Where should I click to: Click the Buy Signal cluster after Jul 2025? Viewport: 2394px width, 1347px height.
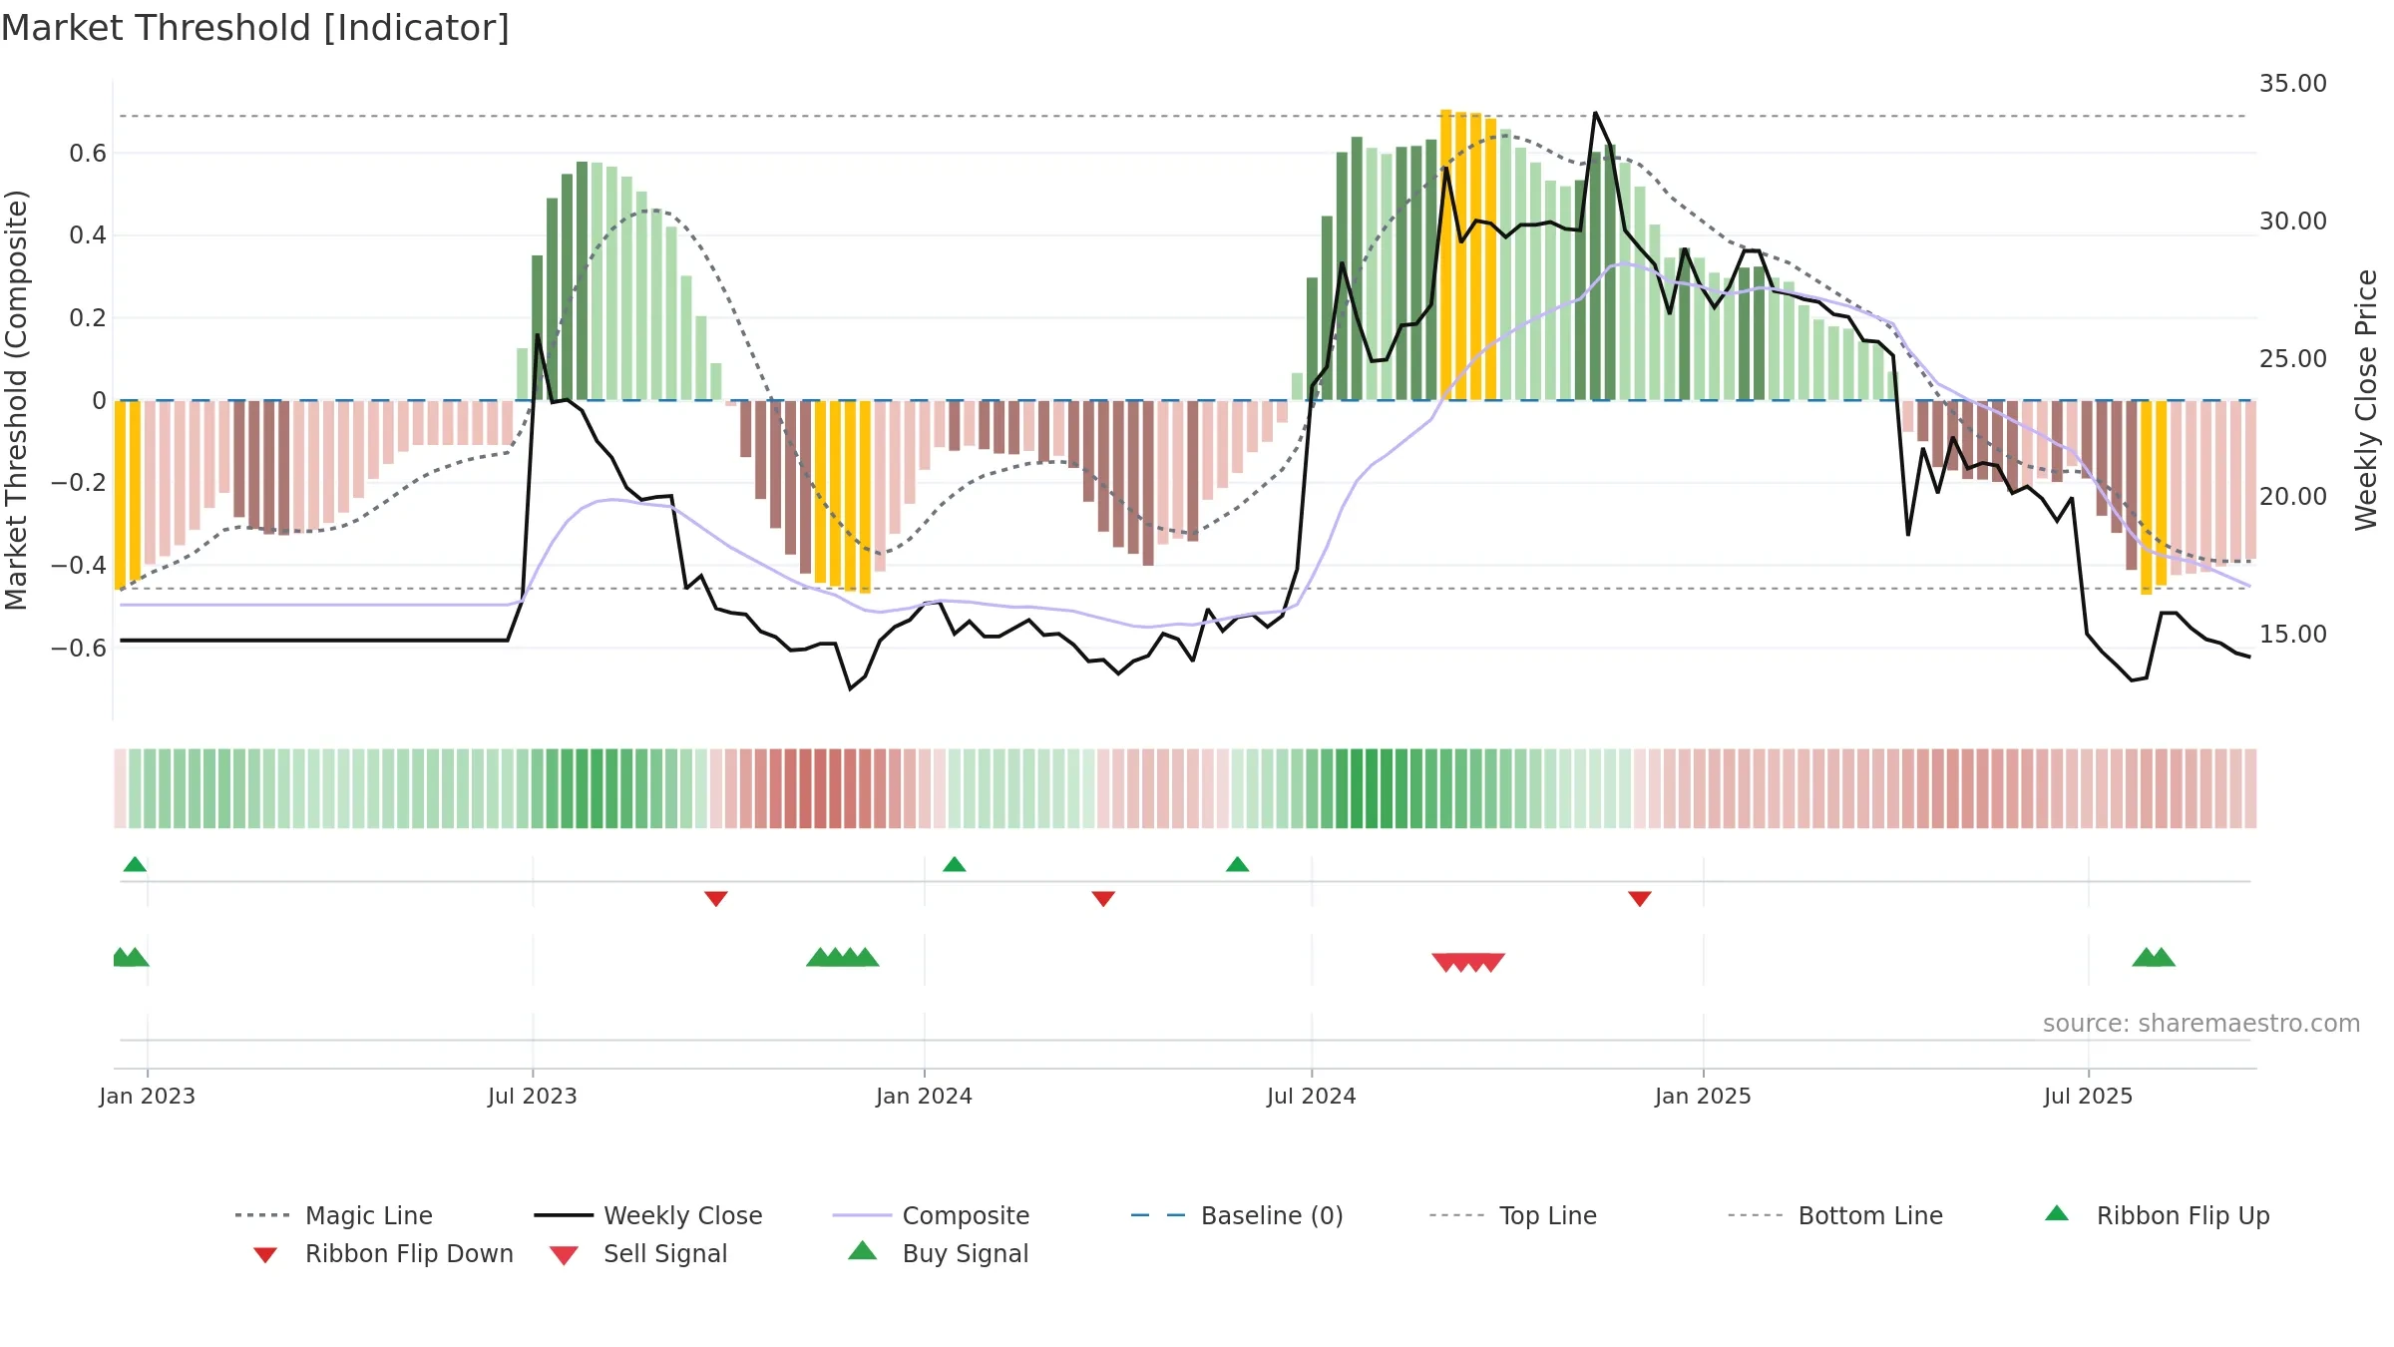2153,957
